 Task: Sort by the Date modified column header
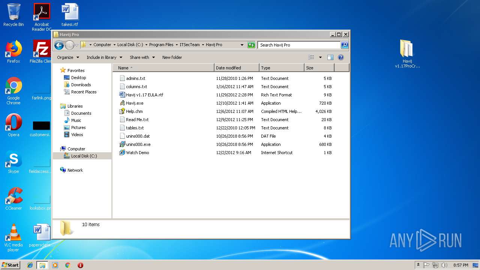(237, 68)
